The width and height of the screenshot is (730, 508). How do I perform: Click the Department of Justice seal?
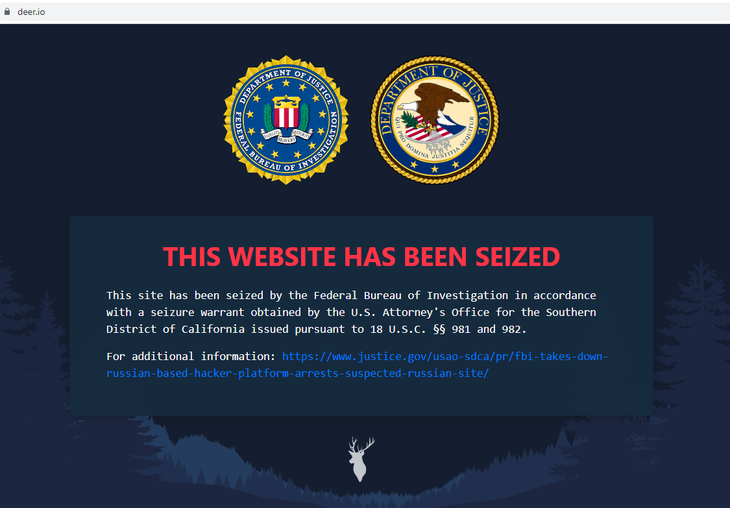point(434,120)
